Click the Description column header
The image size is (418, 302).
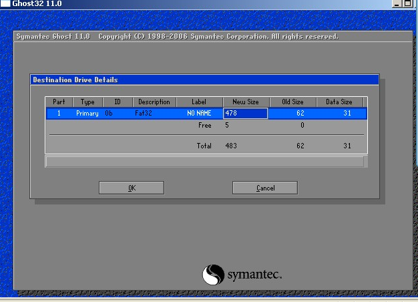coord(154,102)
